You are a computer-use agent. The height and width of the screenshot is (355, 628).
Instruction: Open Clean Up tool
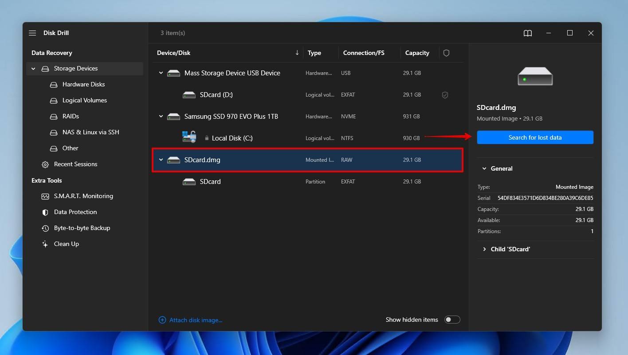coord(67,244)
